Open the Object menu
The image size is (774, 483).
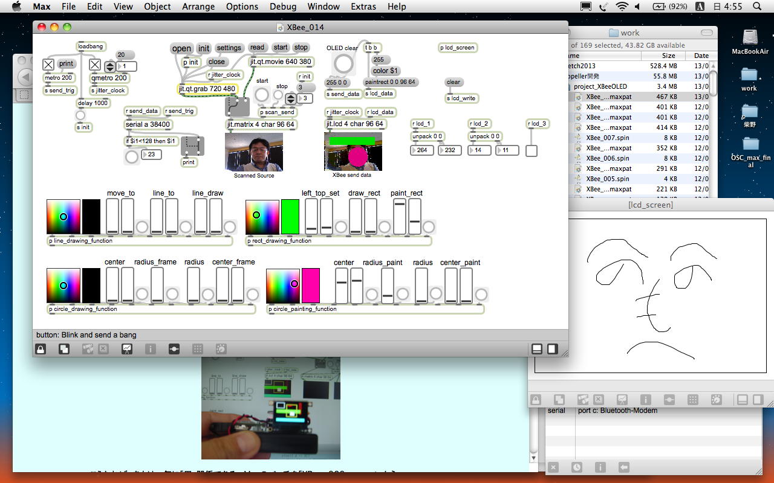[x=157, y=7]
